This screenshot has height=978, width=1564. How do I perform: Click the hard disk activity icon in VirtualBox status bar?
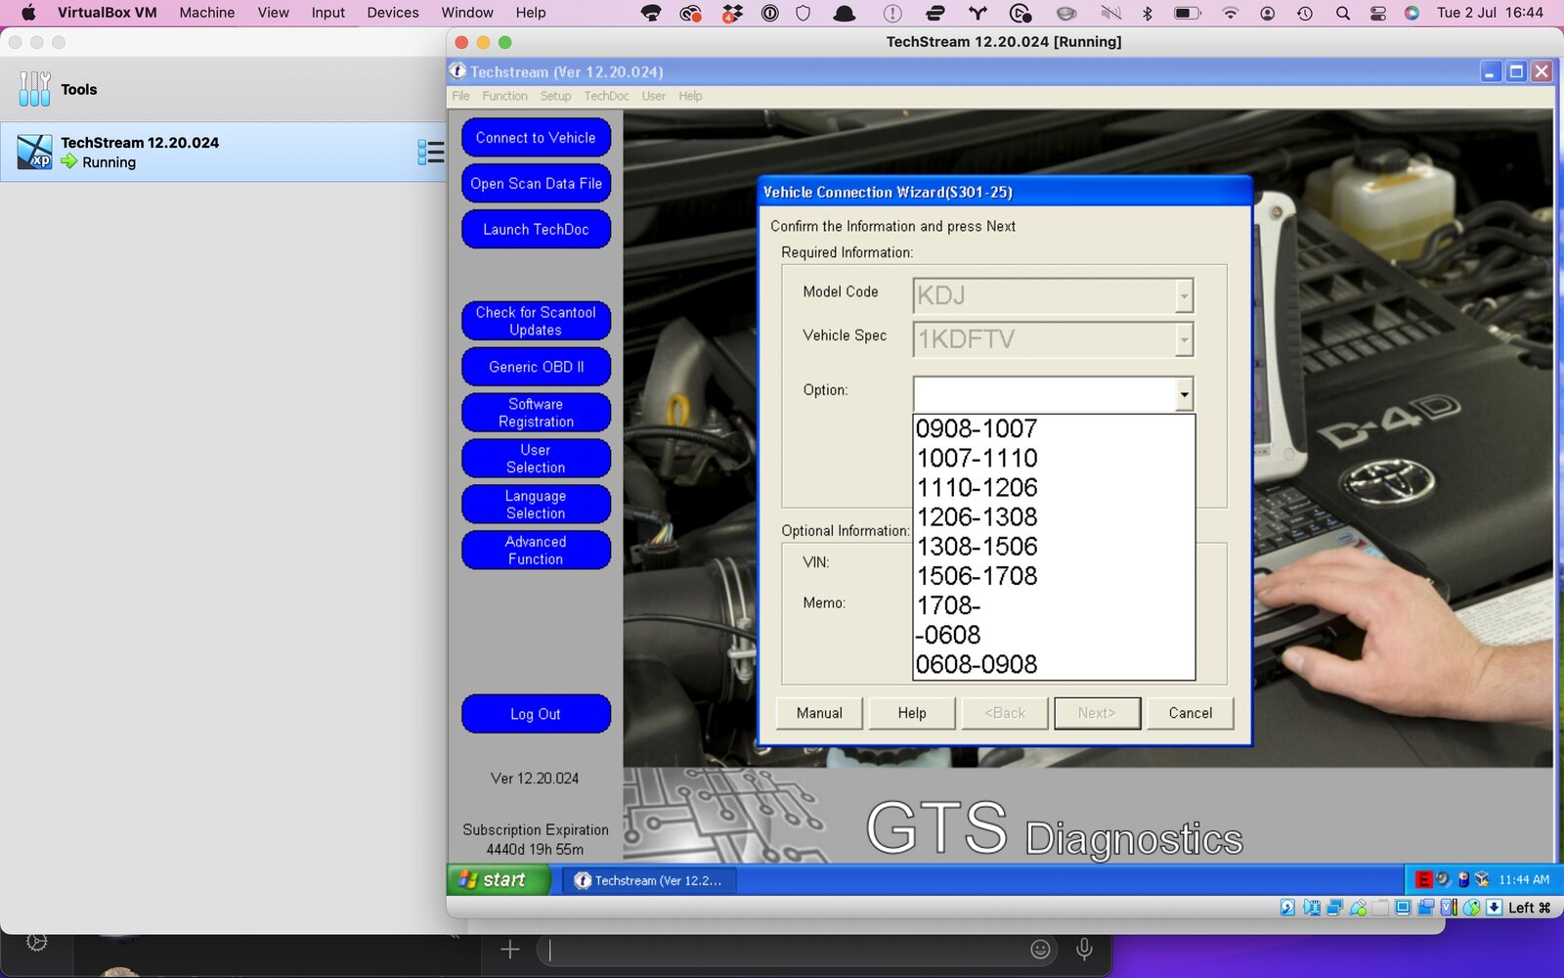coord(1287,908)
